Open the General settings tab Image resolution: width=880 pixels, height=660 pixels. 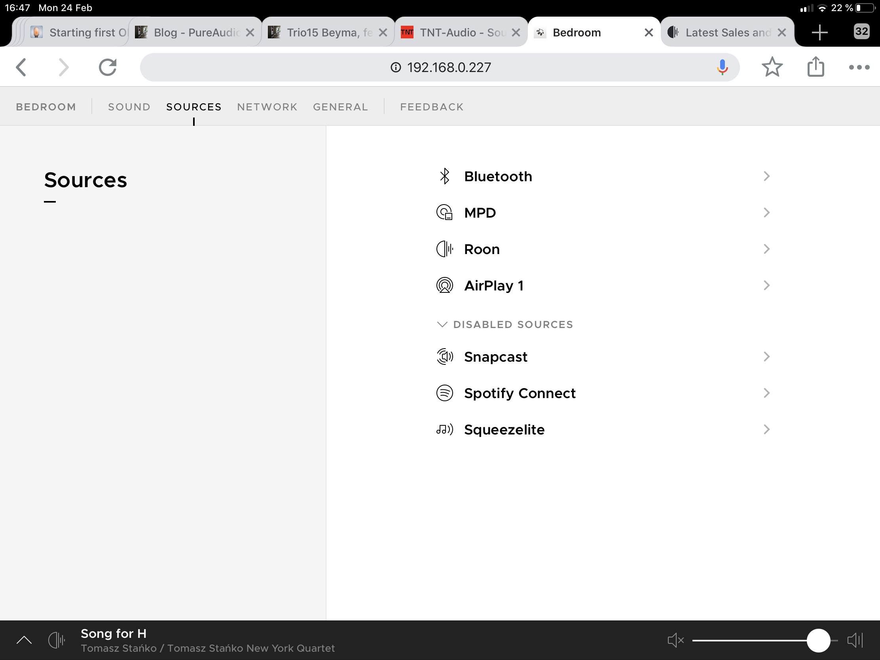[x=341, y=107]
